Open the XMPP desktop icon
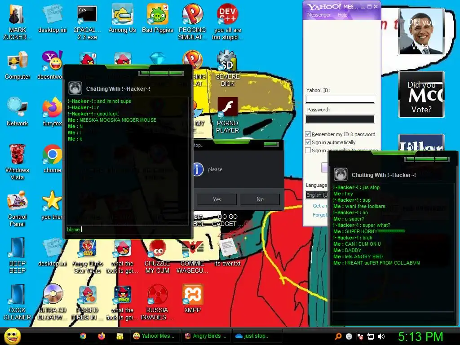Image resolution: width=460 pixels, height=345 pixels. click(192, 299)
